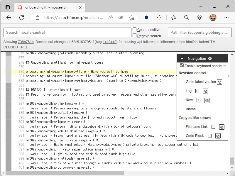Click the vertical scrollbar down arrow
235x176 pixels.
point(232,168)
